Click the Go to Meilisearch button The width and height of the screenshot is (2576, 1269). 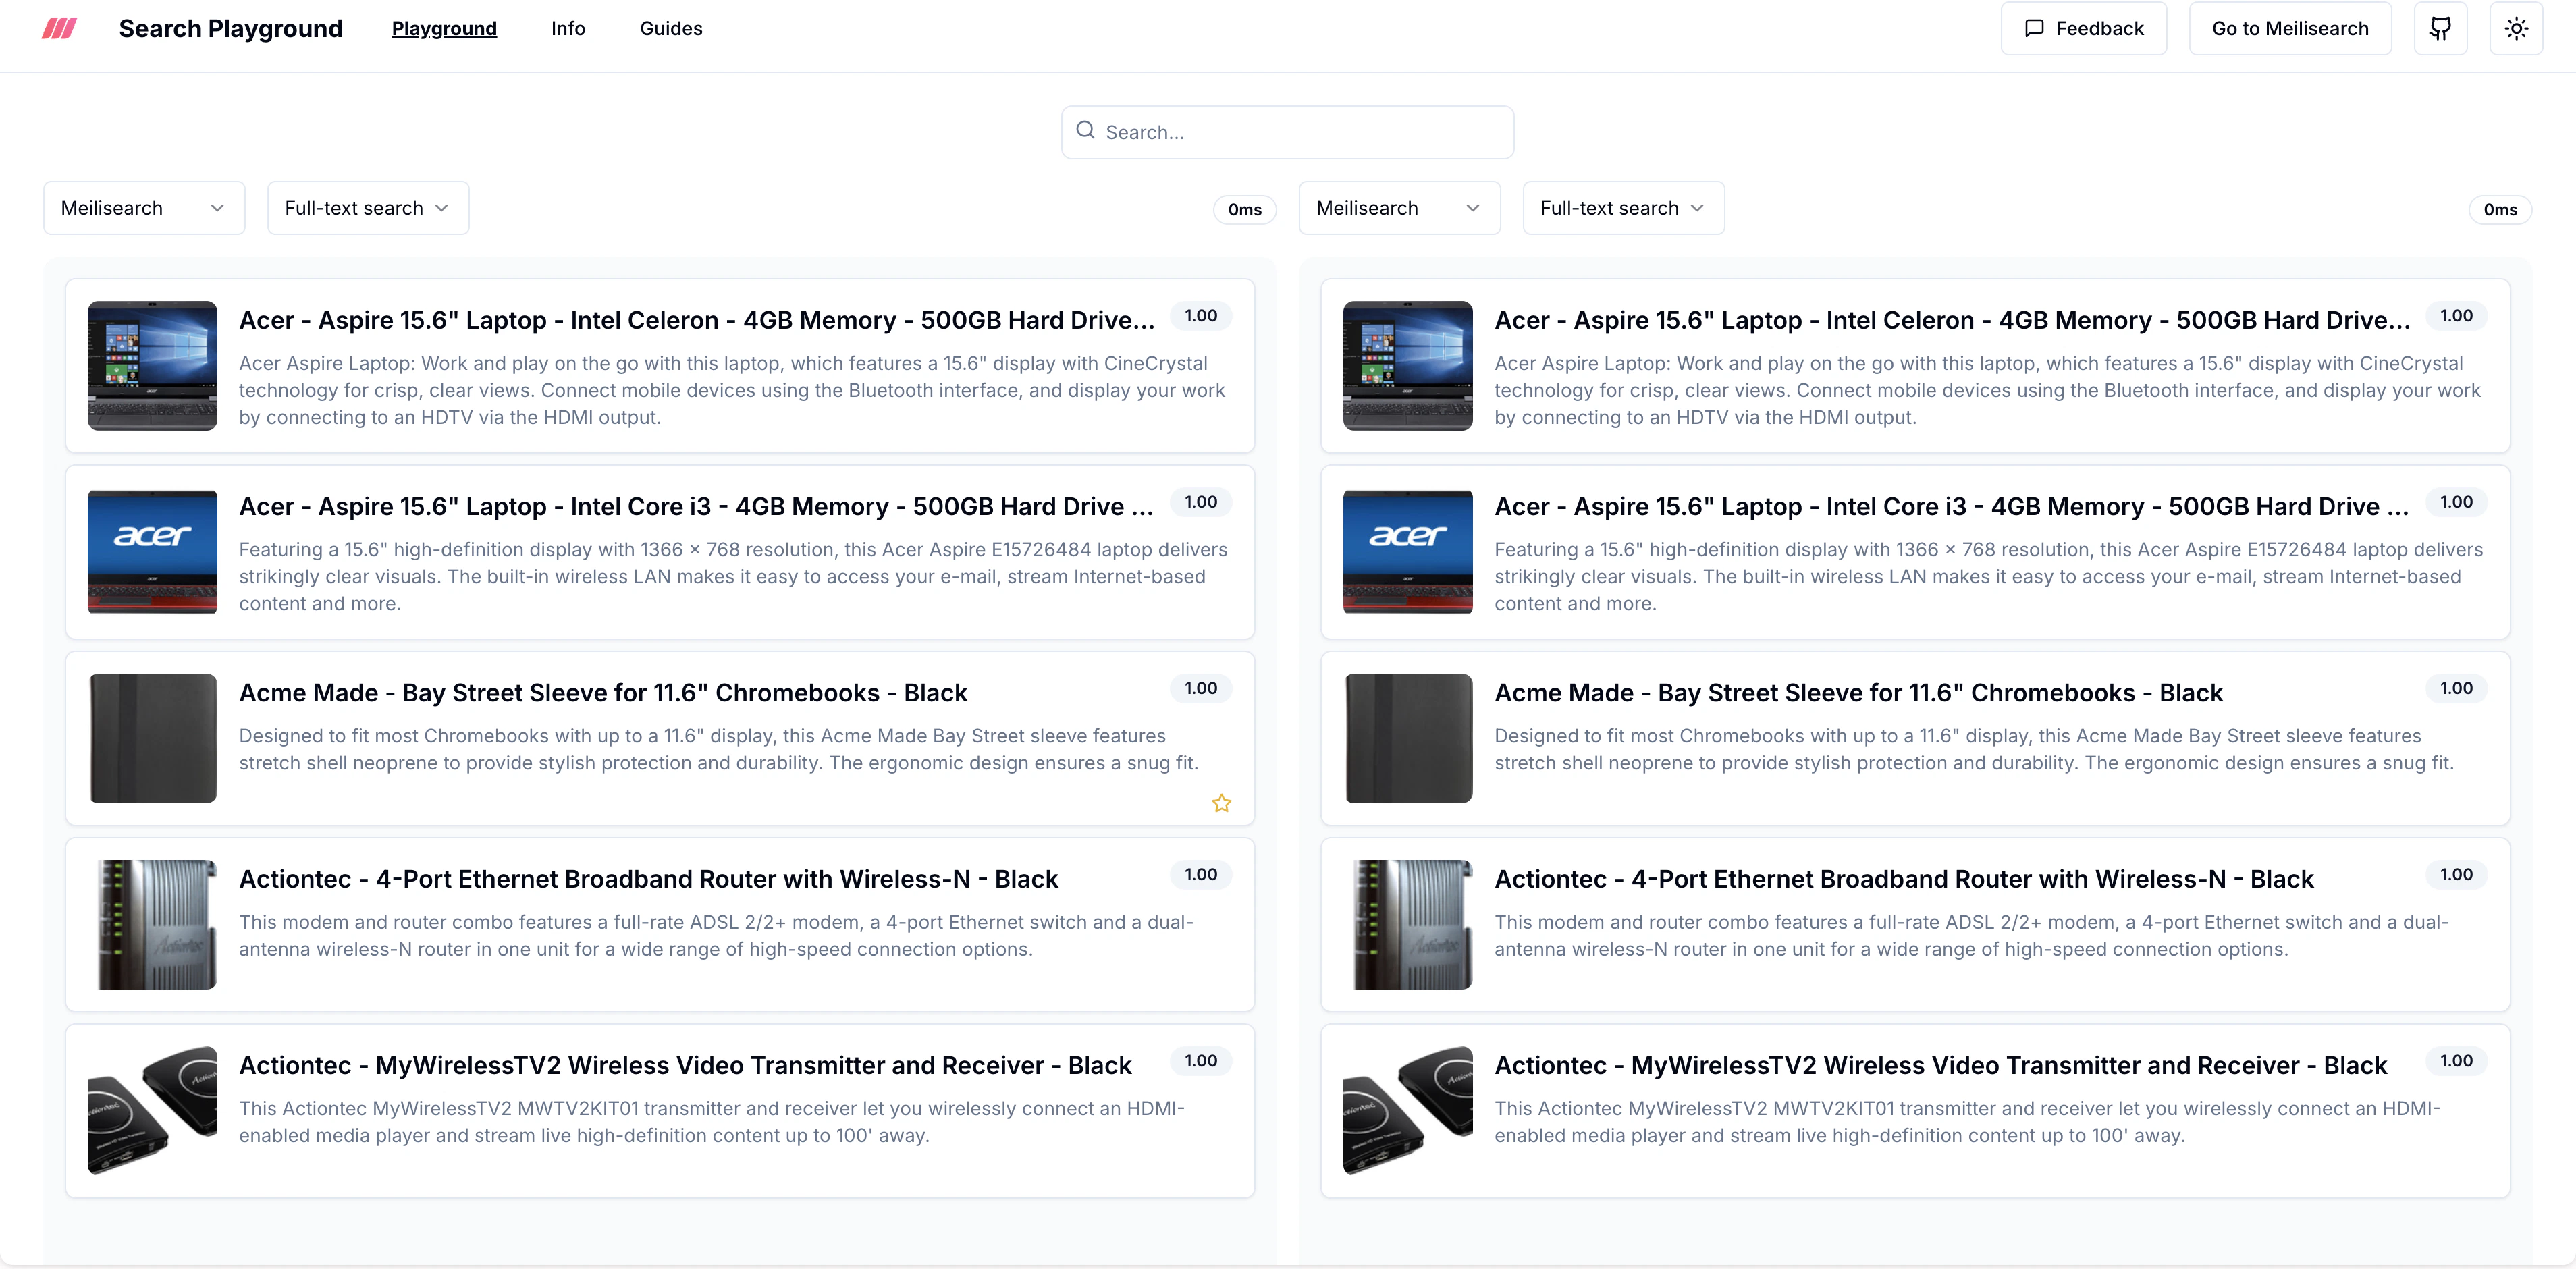pos(2289,28)
